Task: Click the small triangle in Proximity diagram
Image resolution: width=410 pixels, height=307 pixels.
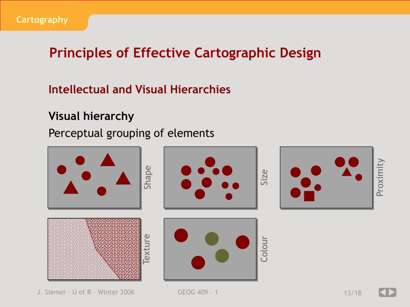Action: [x=347, y=172]
